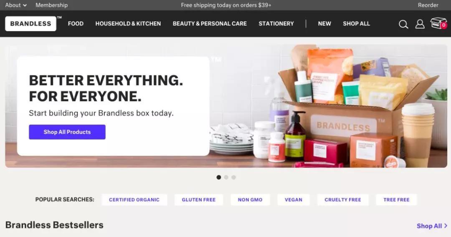Select the Vegan popular search tag

click(x=294, y=200)
